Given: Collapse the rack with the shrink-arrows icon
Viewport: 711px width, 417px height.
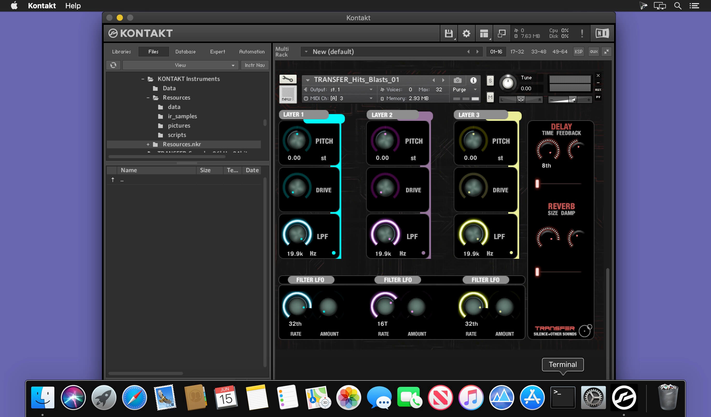Looking at the screenshot, I should [606, 52].
